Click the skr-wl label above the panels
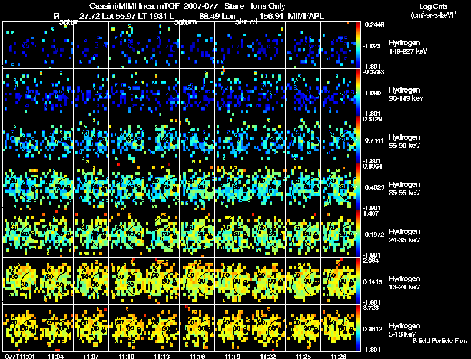Screen dimensions: 471x359 click(x=246, y=22)
